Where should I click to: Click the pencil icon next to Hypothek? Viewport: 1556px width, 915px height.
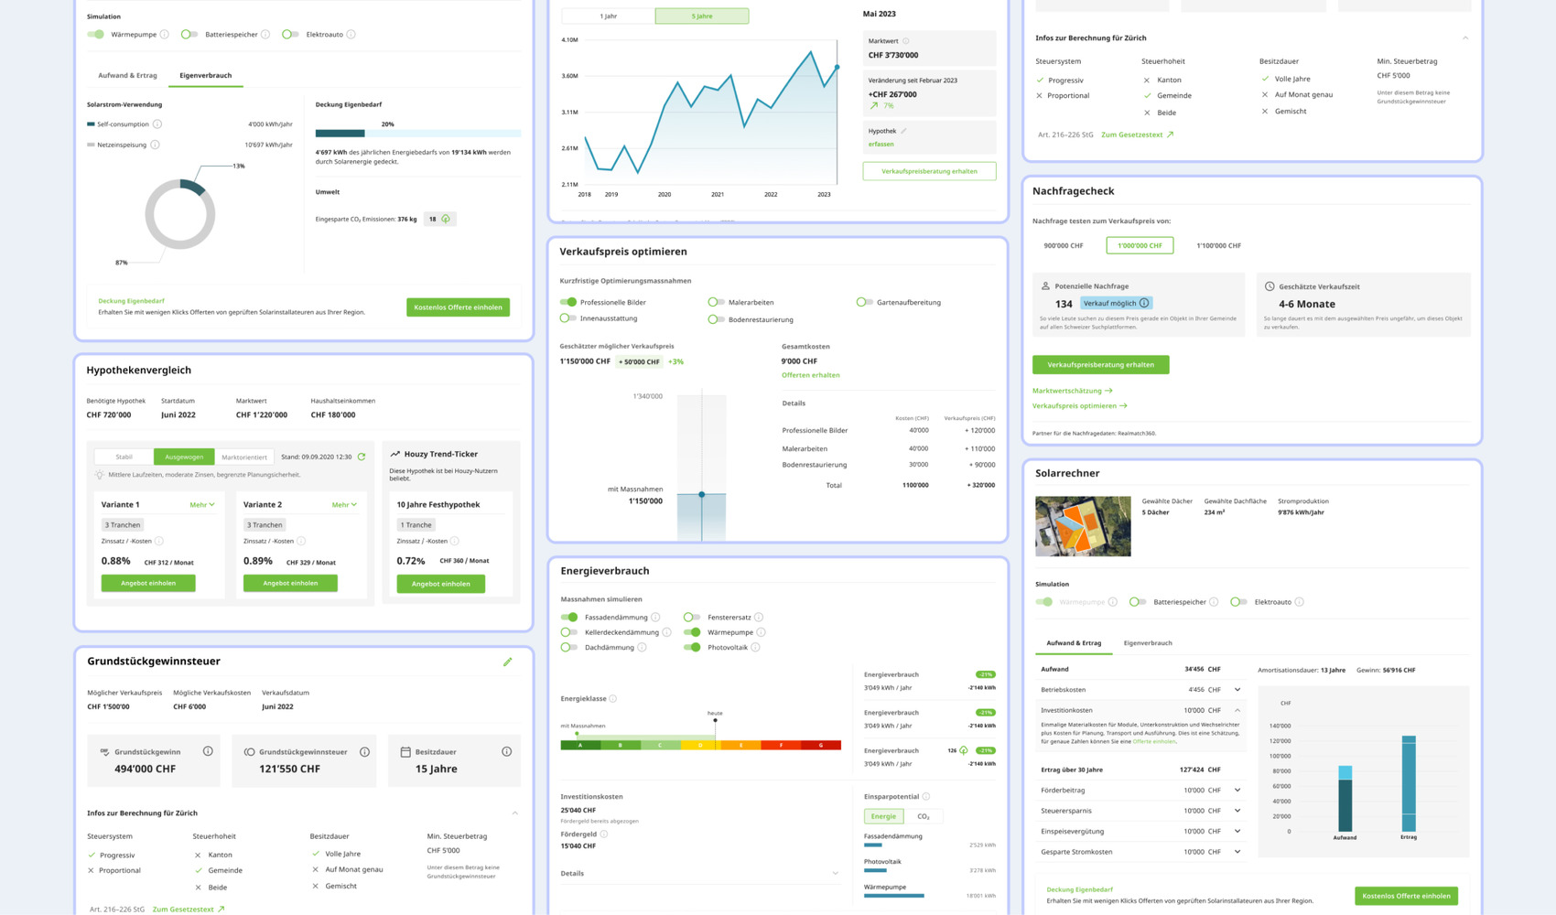tap(903, 131)
